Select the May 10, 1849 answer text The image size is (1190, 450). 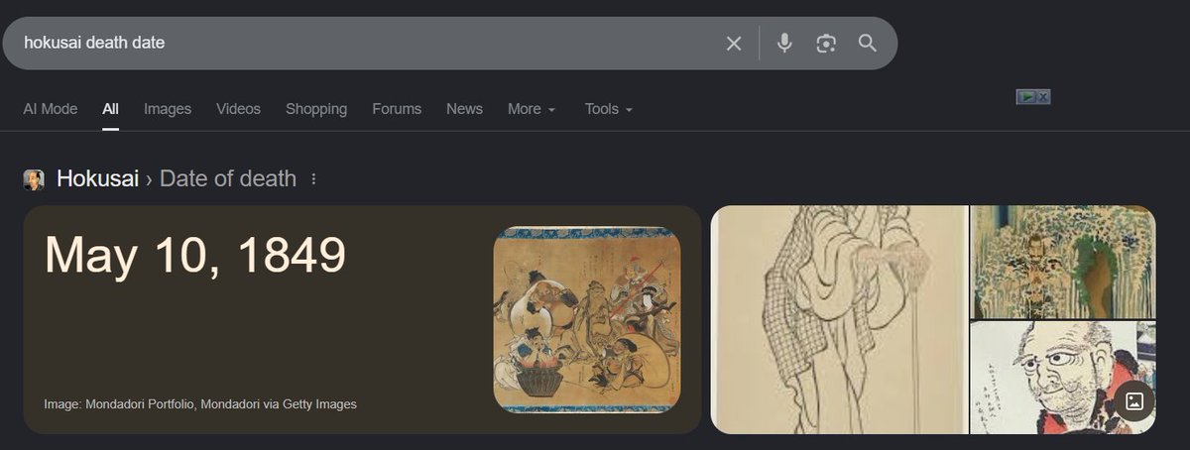195,255
